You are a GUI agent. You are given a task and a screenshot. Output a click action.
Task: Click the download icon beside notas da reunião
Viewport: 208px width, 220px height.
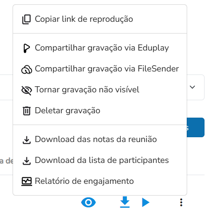coord(26,140)
